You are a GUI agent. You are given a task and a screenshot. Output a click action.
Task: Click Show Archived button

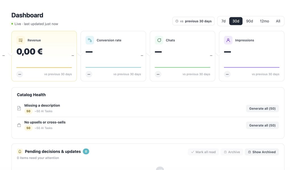262,152
